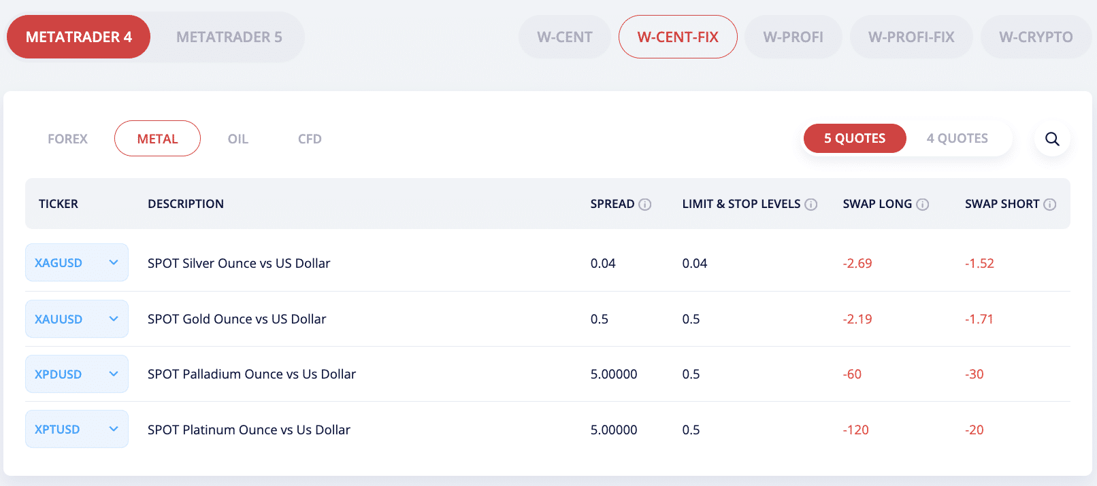Open the W-PROFI account tab
This screenshot has height=486, width=1097.
tap(793, 37)
